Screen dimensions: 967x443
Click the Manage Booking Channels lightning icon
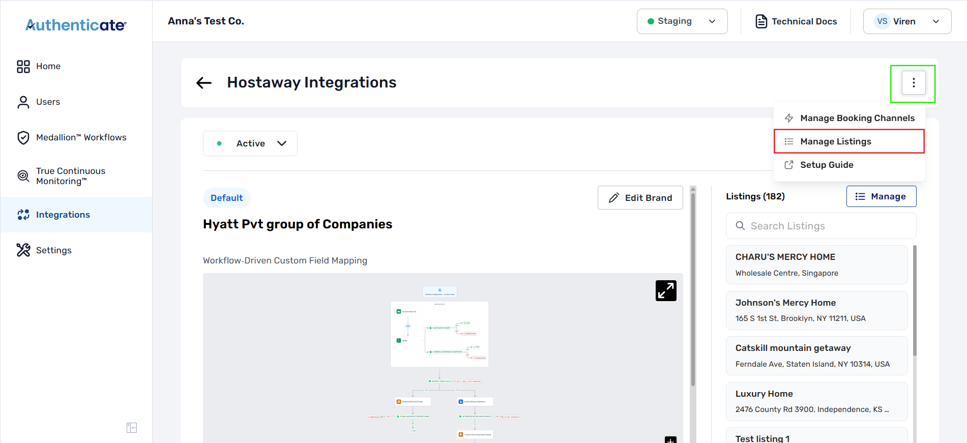click(789, 118)
